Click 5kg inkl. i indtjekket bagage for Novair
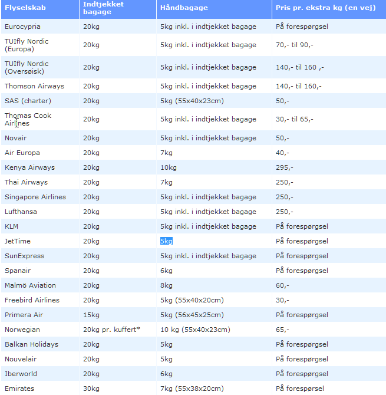 click(x=208, y=138)
